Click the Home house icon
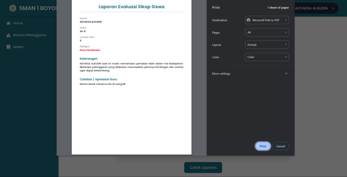 coord(8,23)
